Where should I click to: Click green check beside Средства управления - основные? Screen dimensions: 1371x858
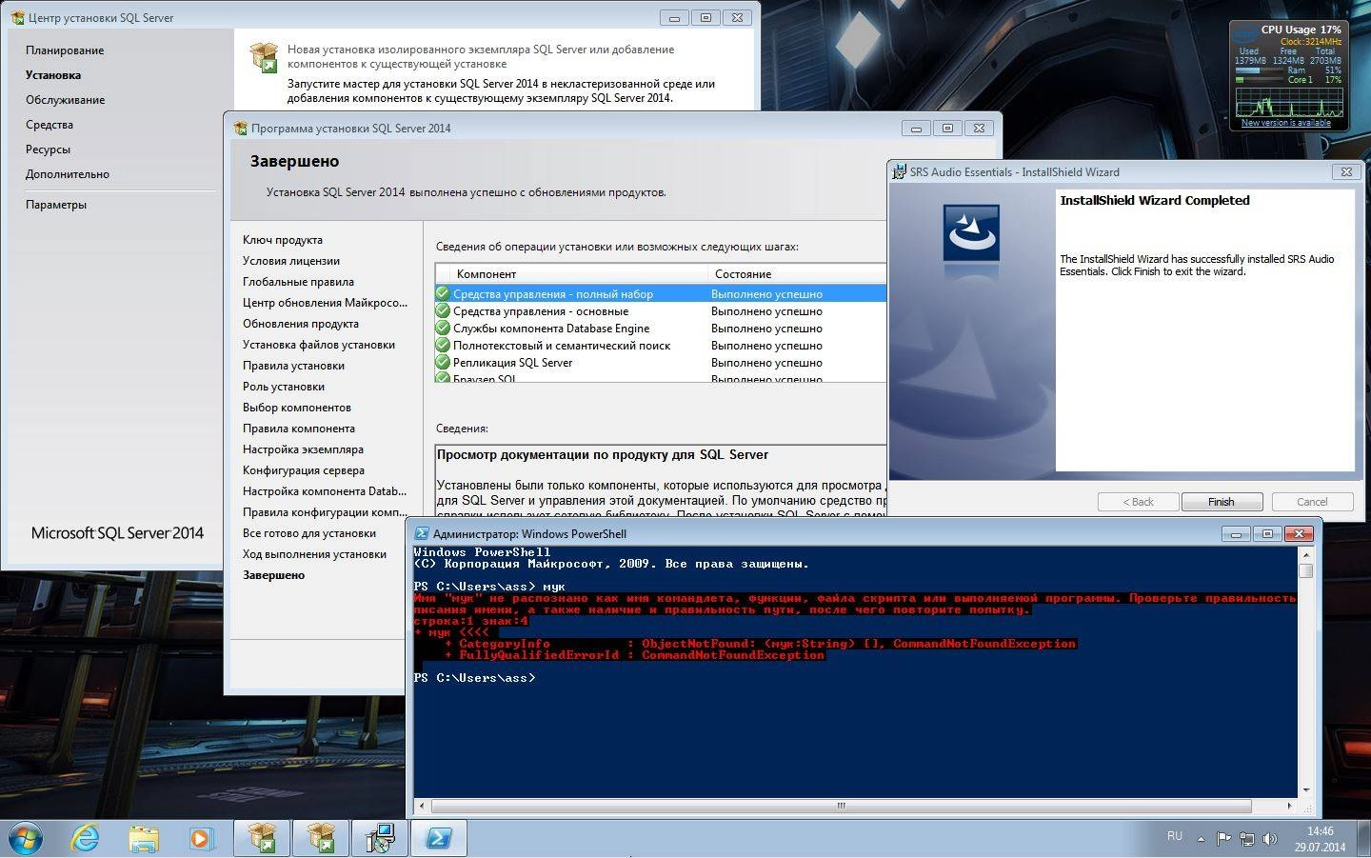coord(443,310)
